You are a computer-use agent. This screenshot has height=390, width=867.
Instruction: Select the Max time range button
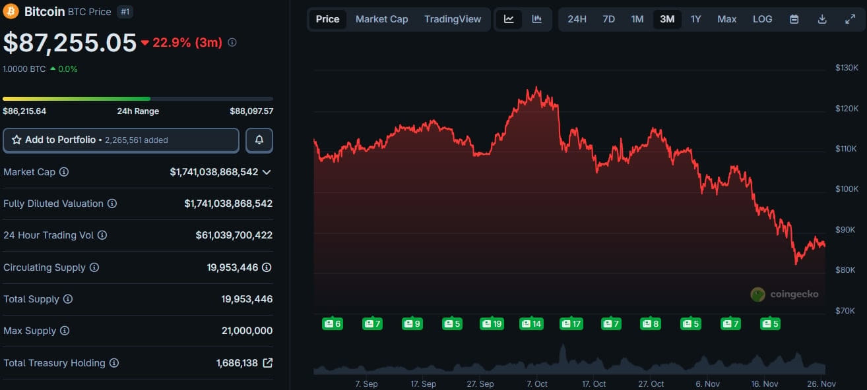(x=726, y=19)
